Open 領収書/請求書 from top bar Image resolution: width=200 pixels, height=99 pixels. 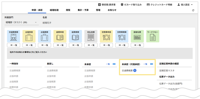pyautogui.click(x=107, y=5)
